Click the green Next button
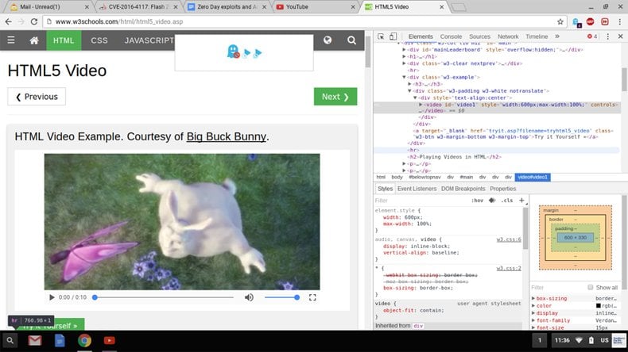The height and width of the screenshot is (352, 628). [335, 97]
